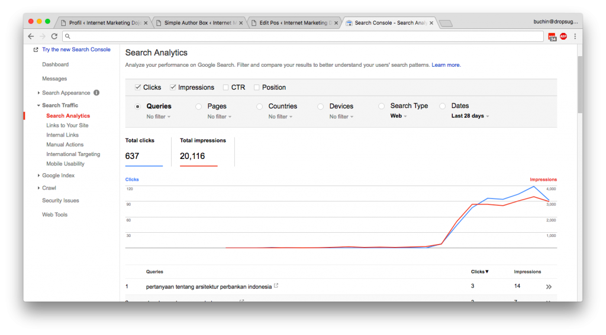The image size is (606, 335).
Task: Open Mobile Usability page
Action: click(x=65, y=164)
